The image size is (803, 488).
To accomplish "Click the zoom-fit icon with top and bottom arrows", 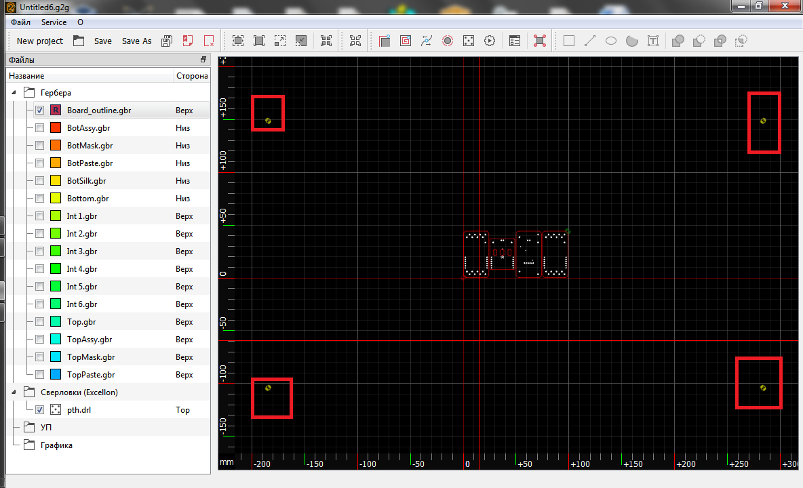I will [x=238, y=41].
